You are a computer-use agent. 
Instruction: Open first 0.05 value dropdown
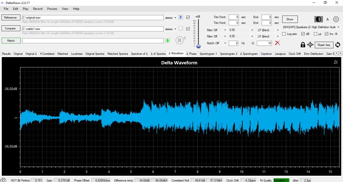241,30
